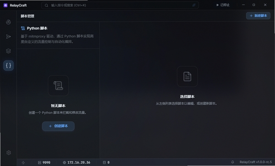Viewport: 275px width, 166px height.
Task: Close the RelayCraft window
Action: 265,5
